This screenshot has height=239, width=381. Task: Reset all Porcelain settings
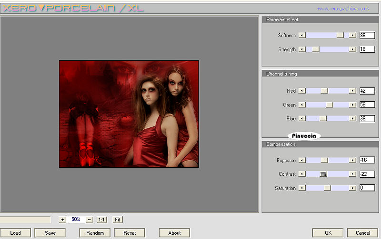pyautogui.click(x=130, y=233)
